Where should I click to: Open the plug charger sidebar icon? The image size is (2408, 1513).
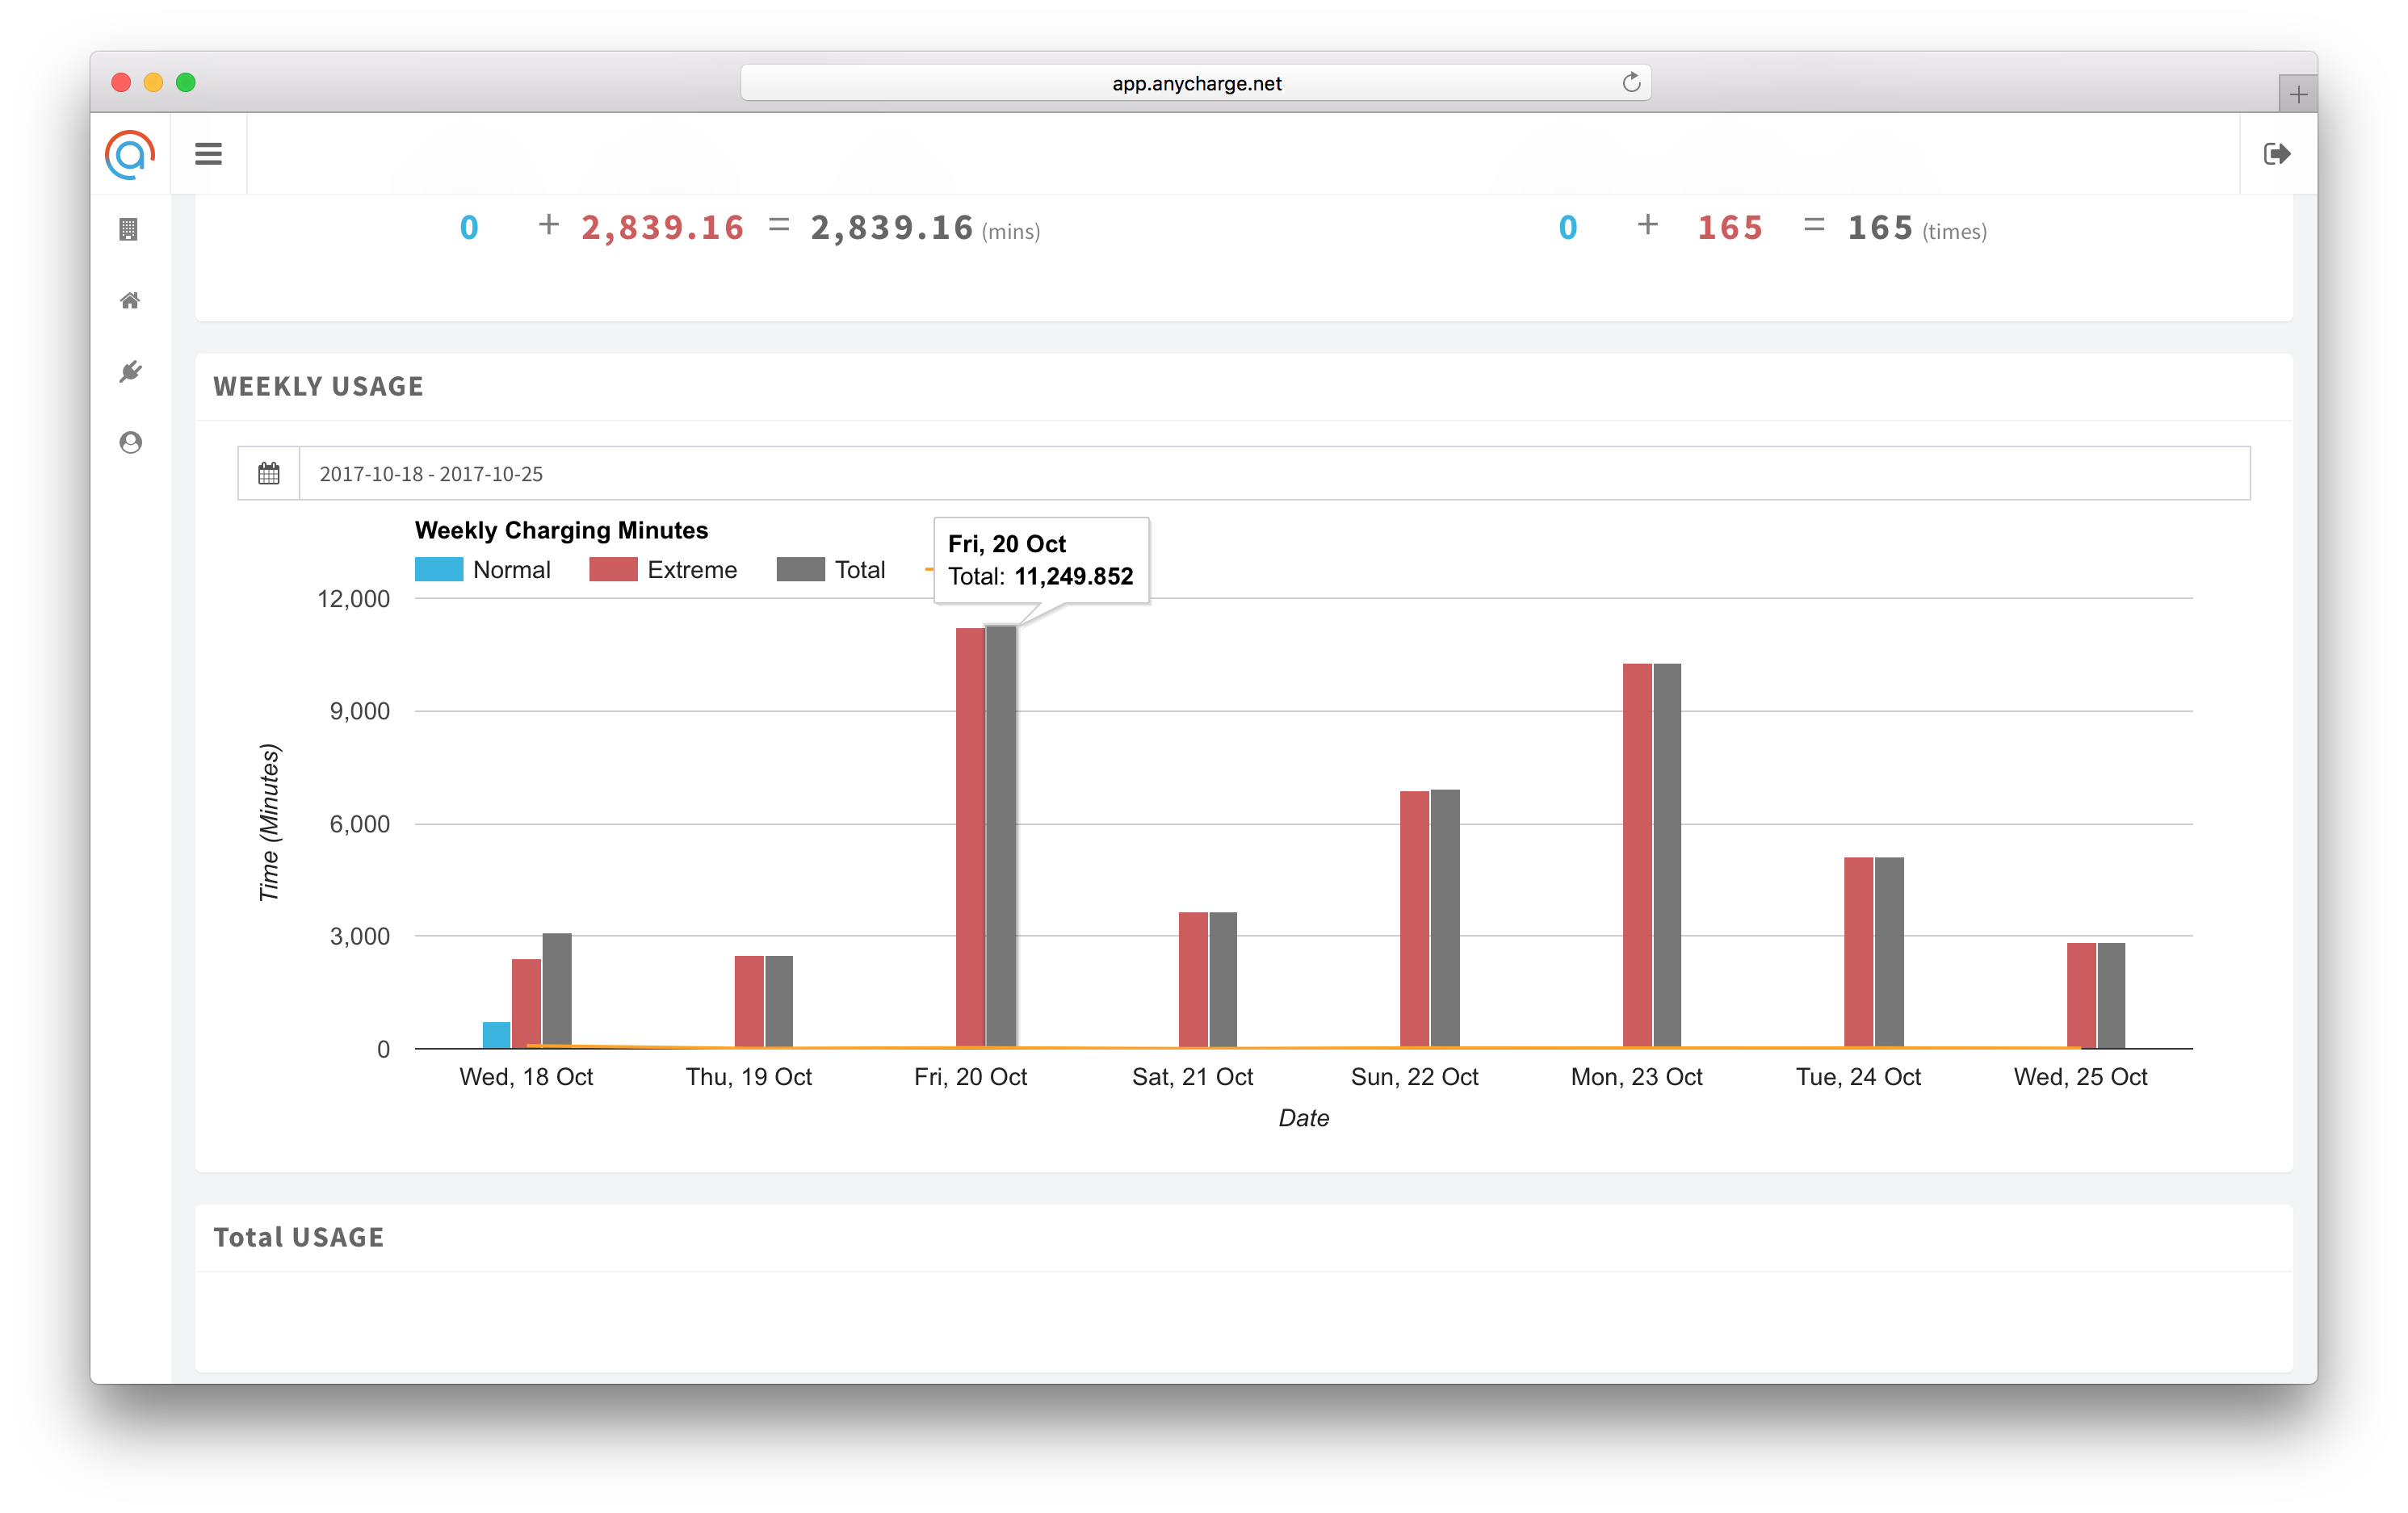point(130,372)
